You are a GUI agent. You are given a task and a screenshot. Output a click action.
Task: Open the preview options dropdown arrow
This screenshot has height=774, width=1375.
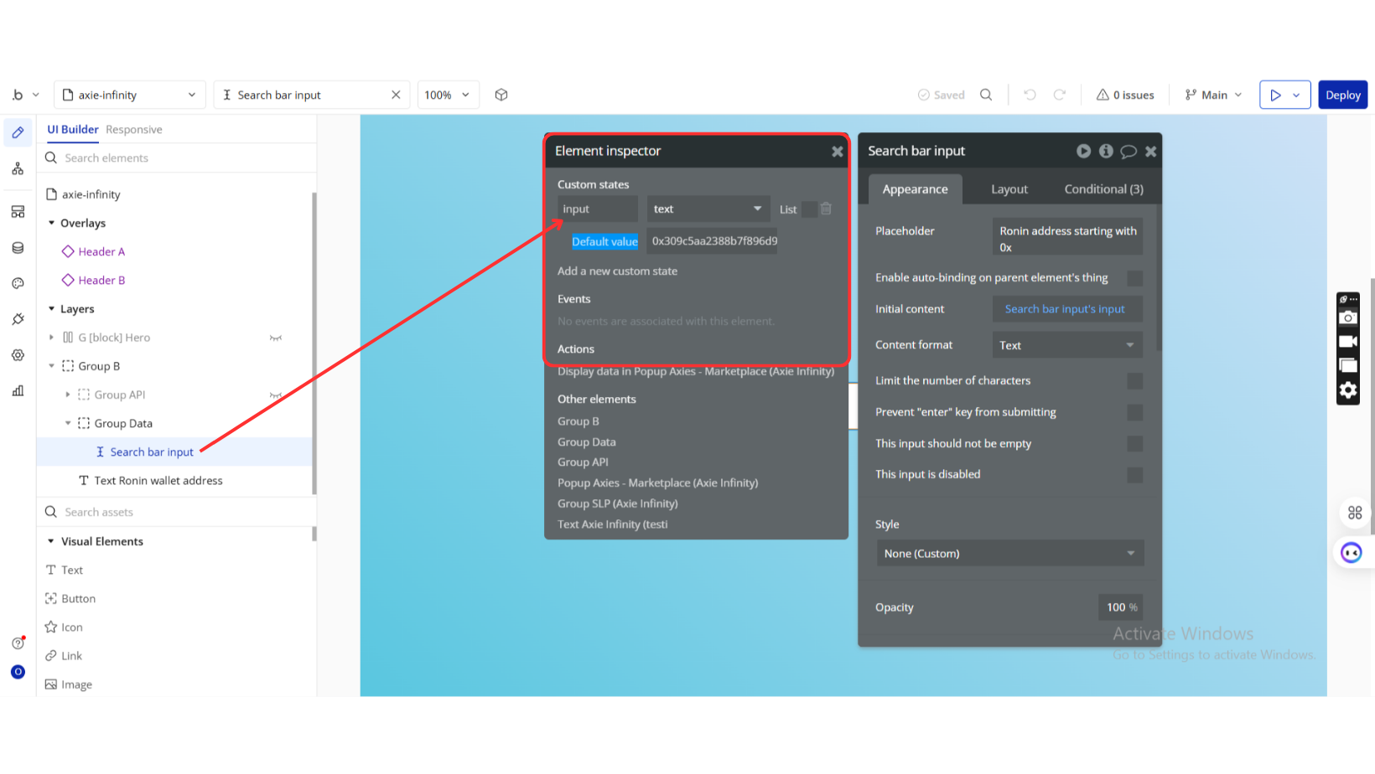click(1296, 95)
